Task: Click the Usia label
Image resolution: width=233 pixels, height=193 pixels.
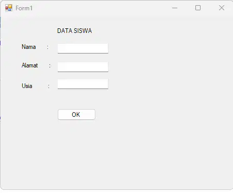Action: tap(27, 86)
